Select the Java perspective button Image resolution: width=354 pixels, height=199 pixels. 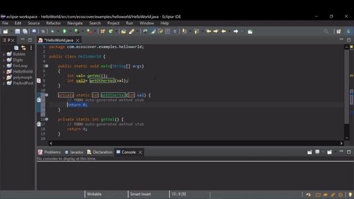click(x=348, y=32)
